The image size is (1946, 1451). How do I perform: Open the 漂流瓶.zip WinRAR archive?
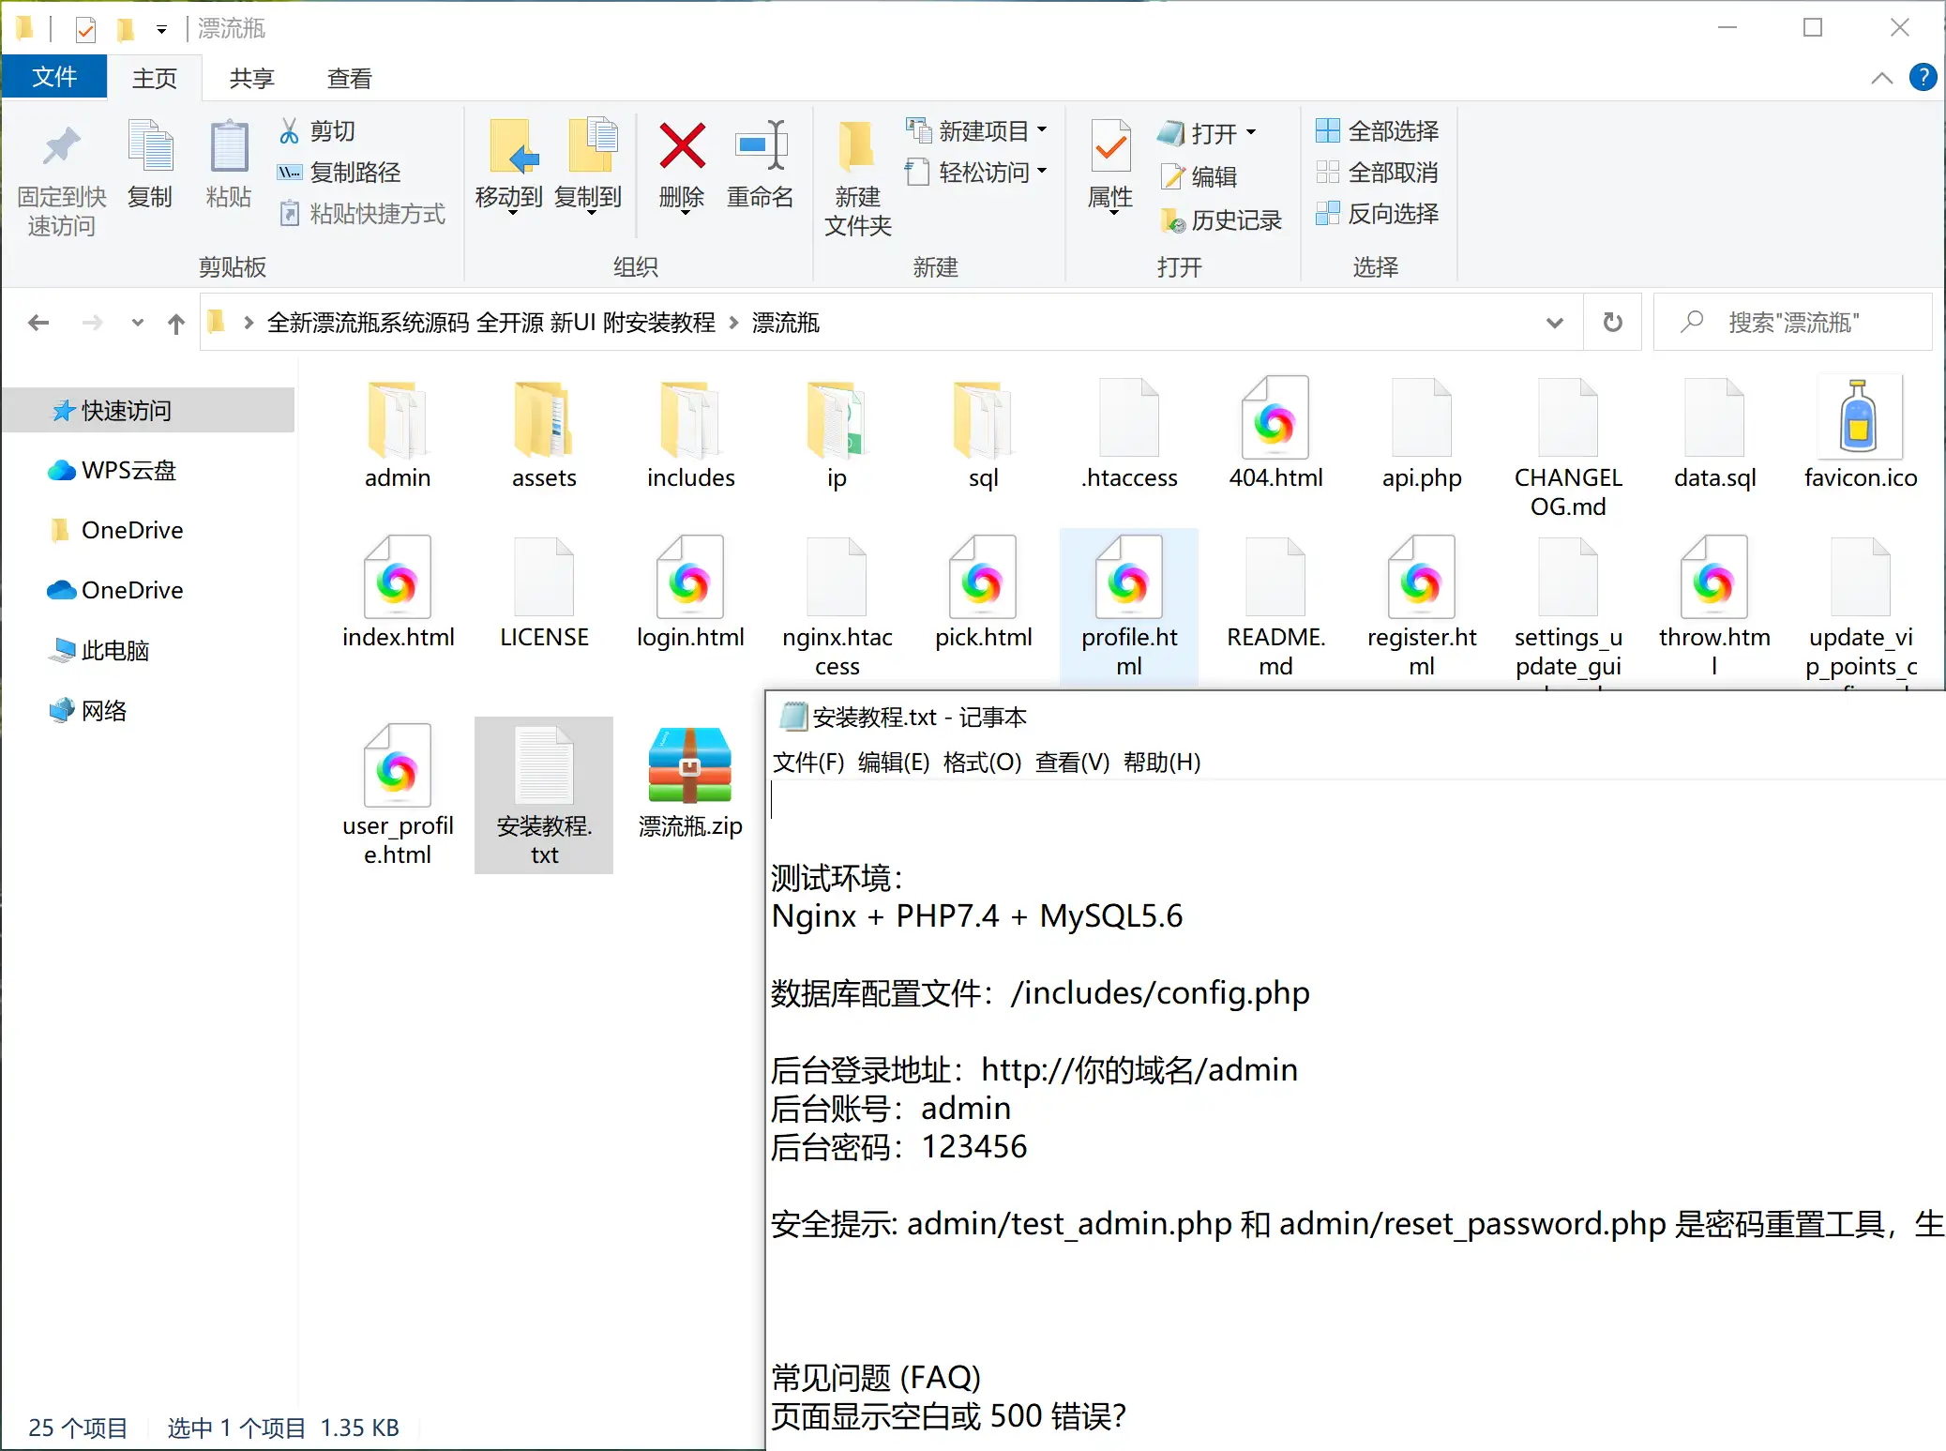click(689, 764)
